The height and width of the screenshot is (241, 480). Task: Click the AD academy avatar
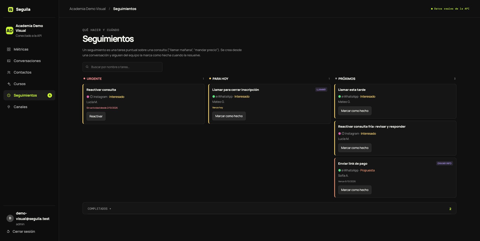pos(9,31)
